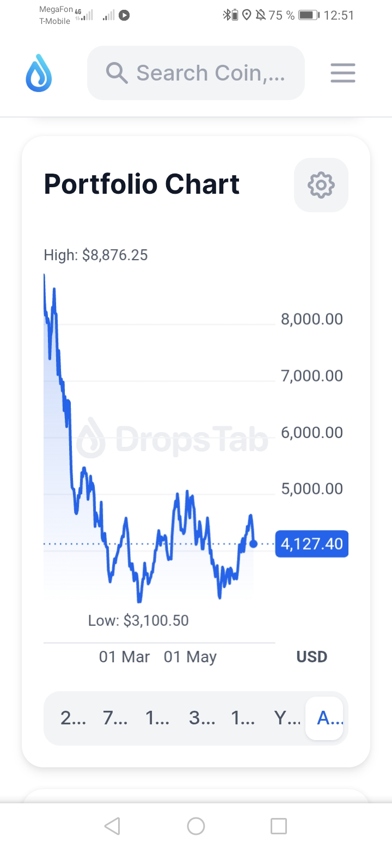
Task: Open the hamburger menu
Action: pos(342,73)
